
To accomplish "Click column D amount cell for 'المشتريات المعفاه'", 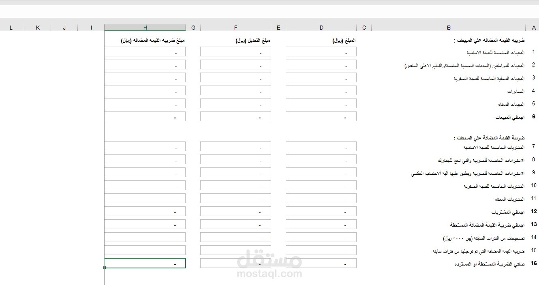I will point(321,198).
